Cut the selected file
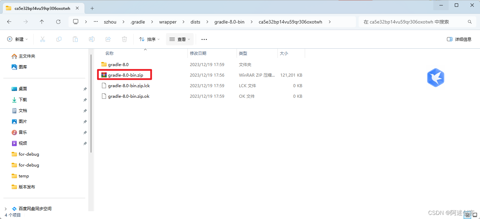This screenshot has height=219, width=480. click(42, 39)
